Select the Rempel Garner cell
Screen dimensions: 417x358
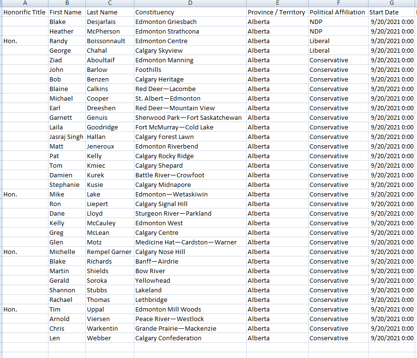(x=110, y=252)
